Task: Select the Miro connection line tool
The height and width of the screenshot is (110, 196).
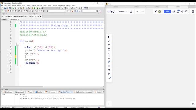Action: (x=109, y=53)
